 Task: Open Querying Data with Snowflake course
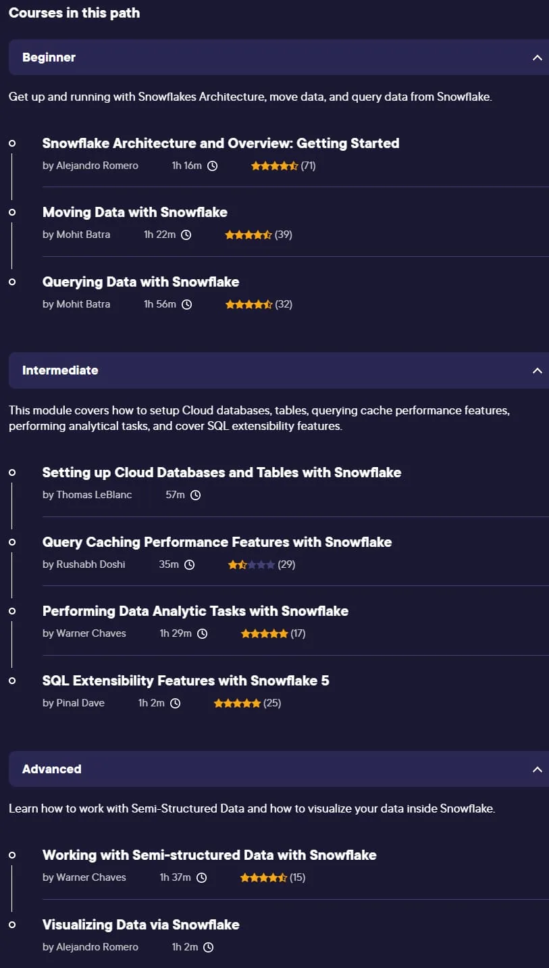[x=140, y=282]
